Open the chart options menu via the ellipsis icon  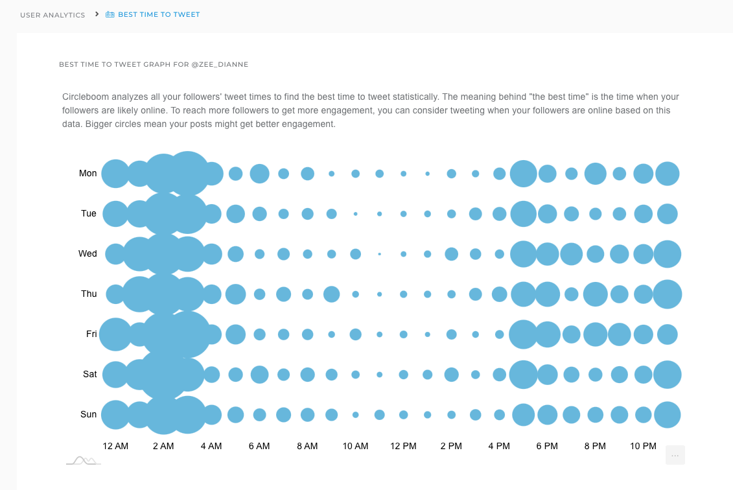pos(675,455)
